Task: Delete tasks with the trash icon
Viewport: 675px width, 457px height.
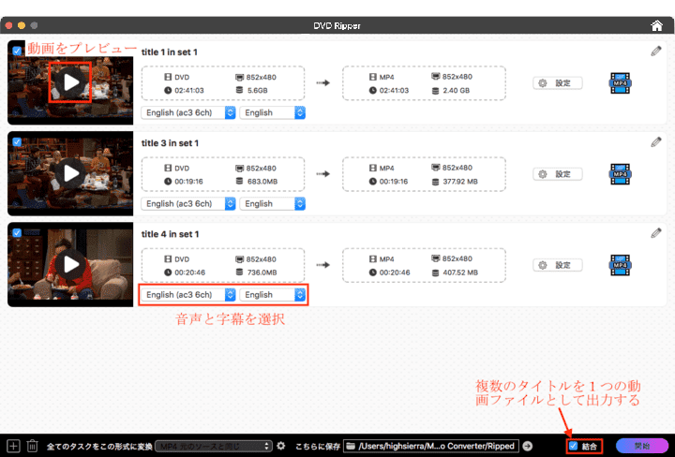Action: 32,446
